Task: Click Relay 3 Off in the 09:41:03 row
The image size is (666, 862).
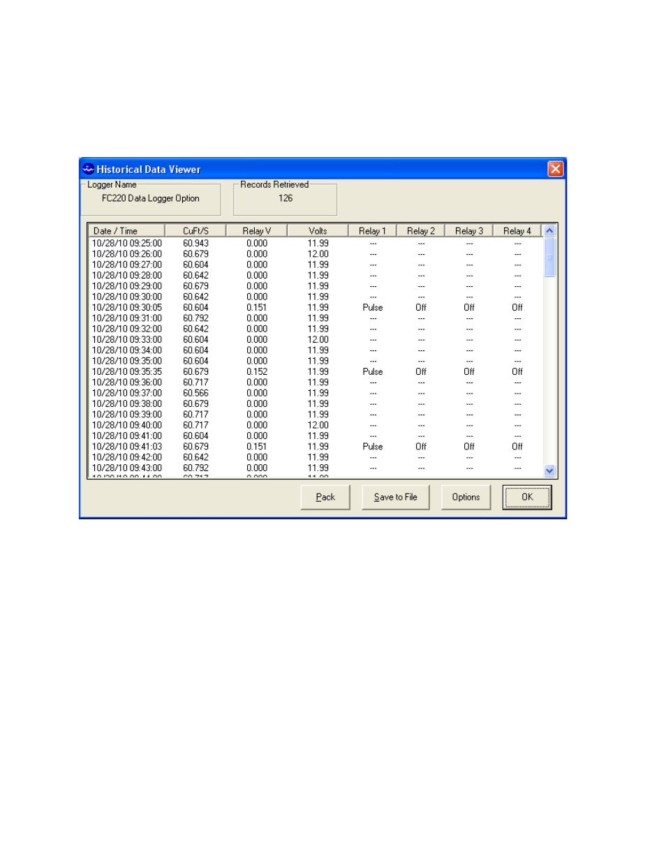Action: [468, 447]
